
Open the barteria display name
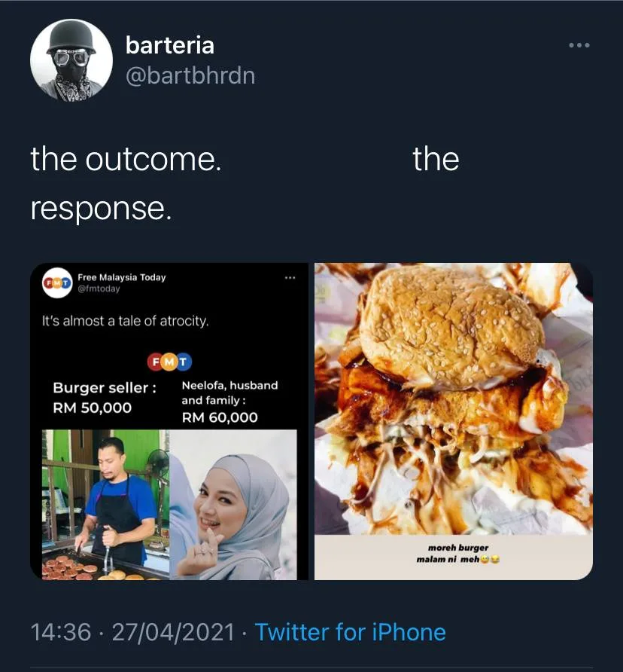point(169,45)
